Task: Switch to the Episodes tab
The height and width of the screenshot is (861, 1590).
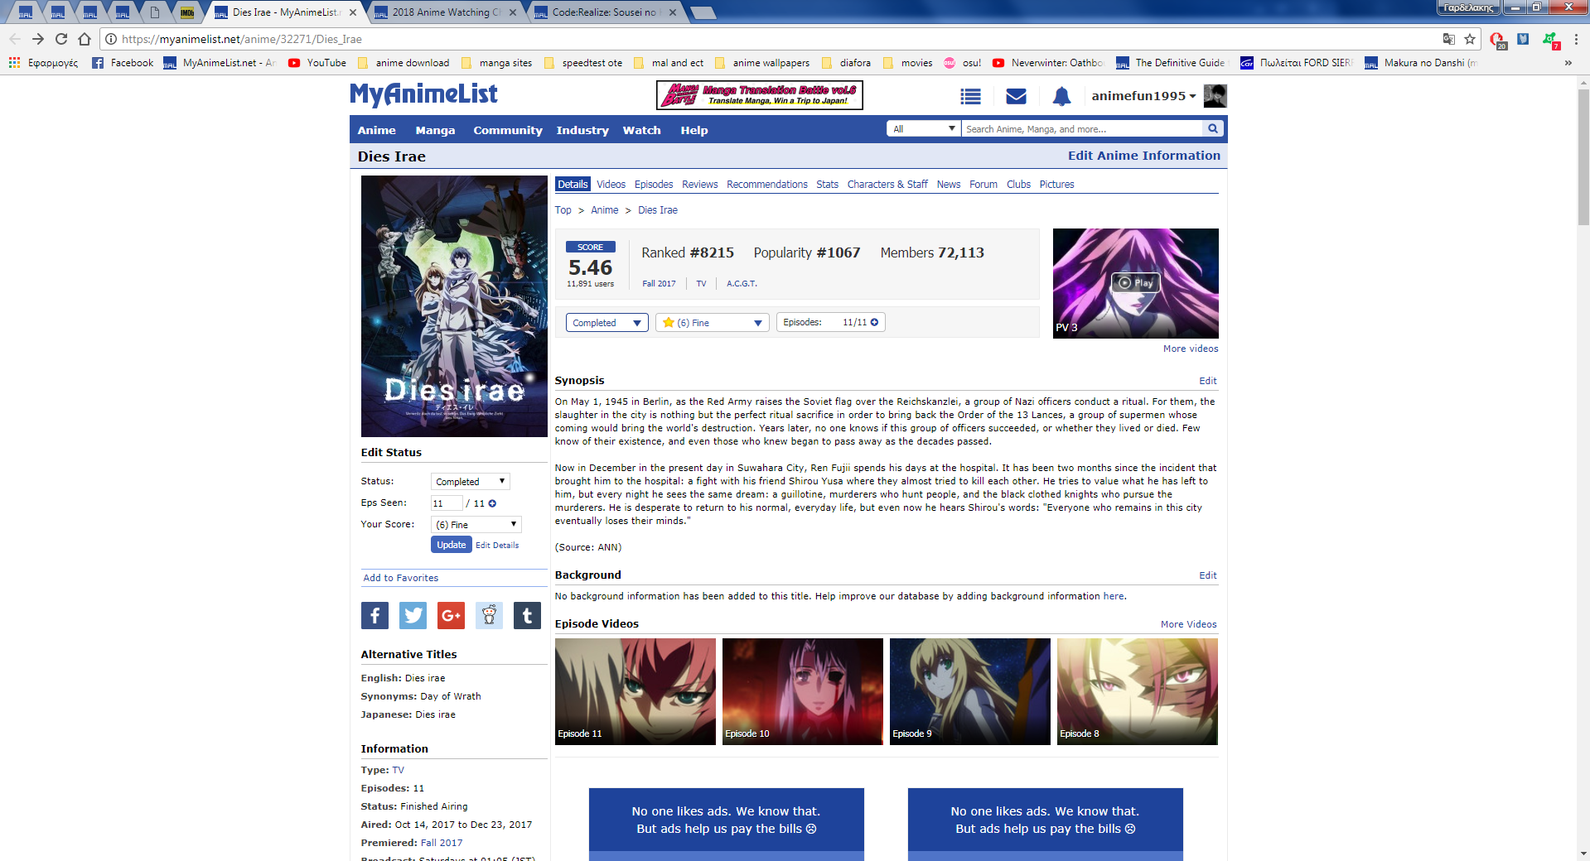Action: [654, 185]
